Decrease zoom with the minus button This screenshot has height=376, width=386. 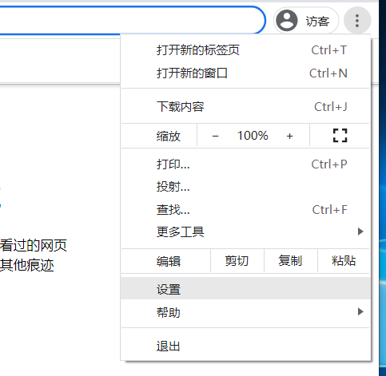pos(216,136)
